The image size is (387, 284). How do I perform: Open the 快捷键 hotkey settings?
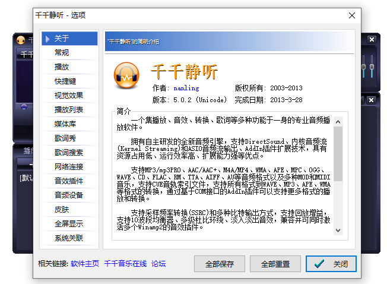point(65,81)
